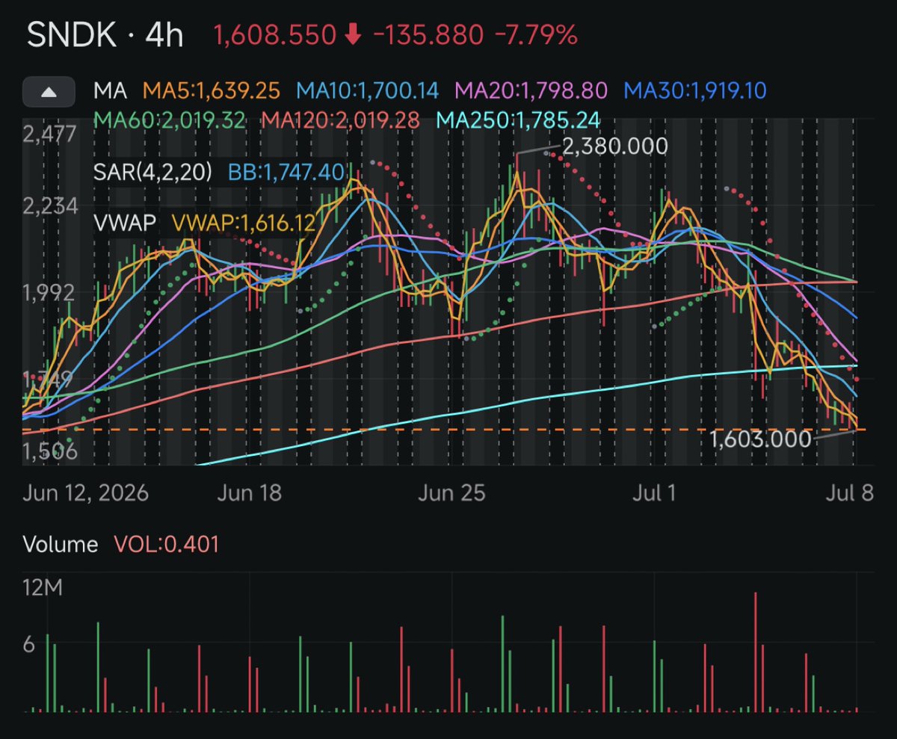Select the VWAP indicator label

coord(125,222)
